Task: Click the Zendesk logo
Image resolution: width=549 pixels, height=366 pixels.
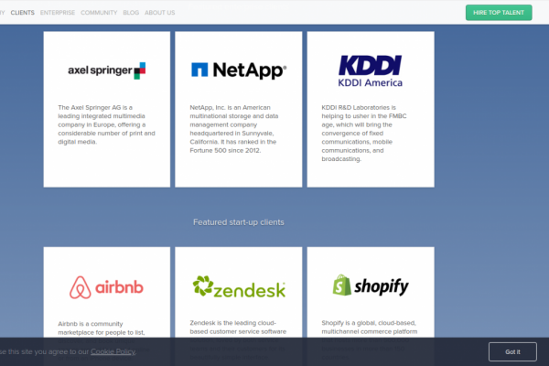Action: [x=239, y=286]
